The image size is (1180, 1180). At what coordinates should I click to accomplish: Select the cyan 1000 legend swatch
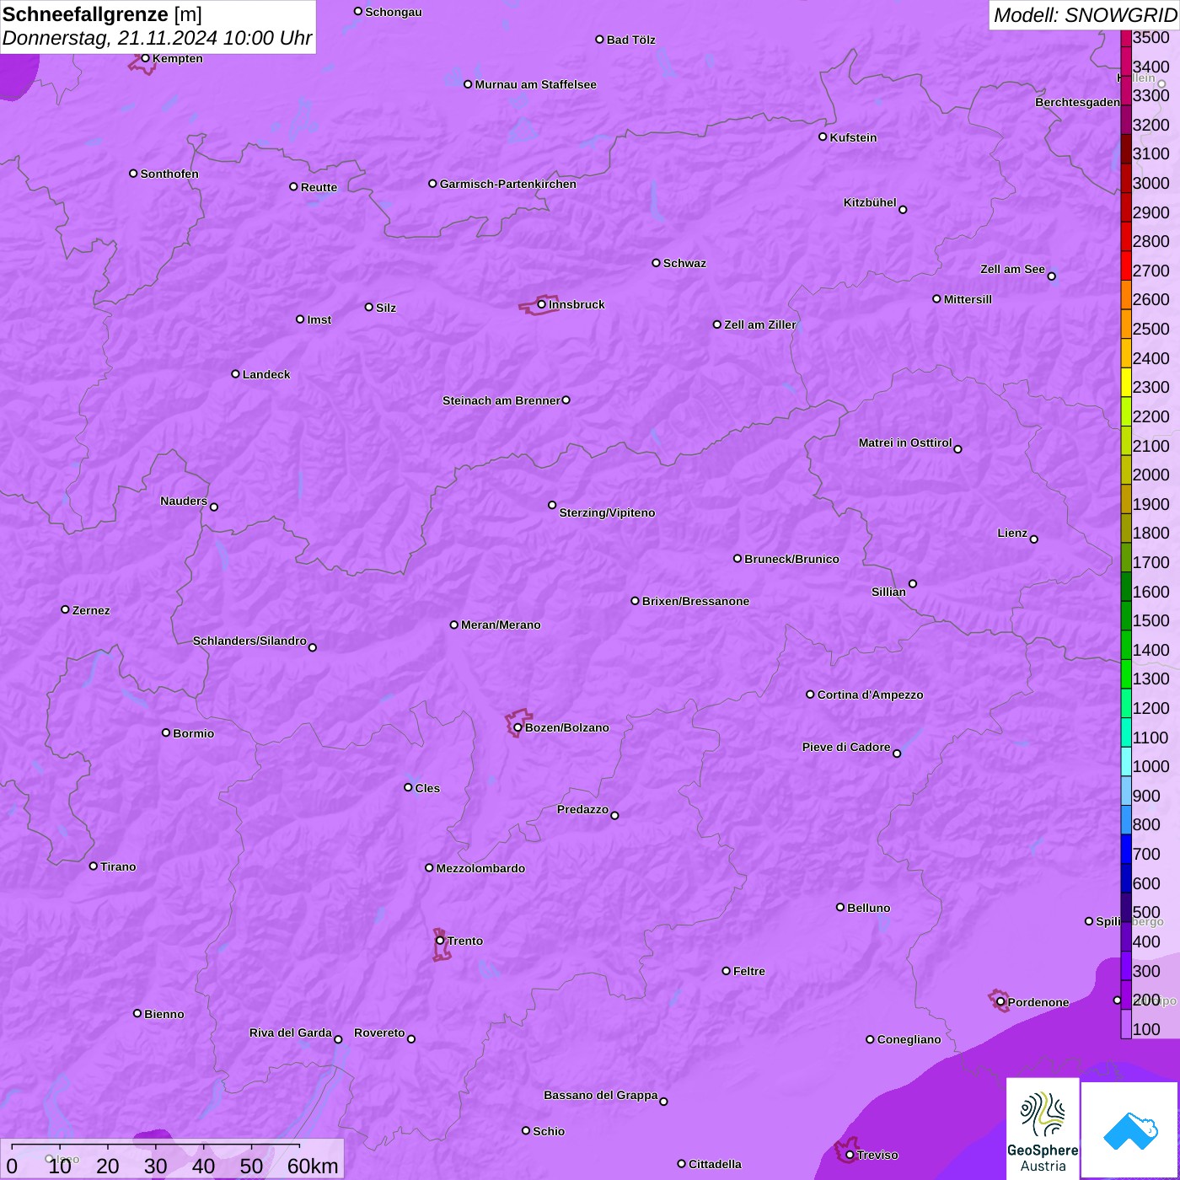click(x=1126, y=761)
